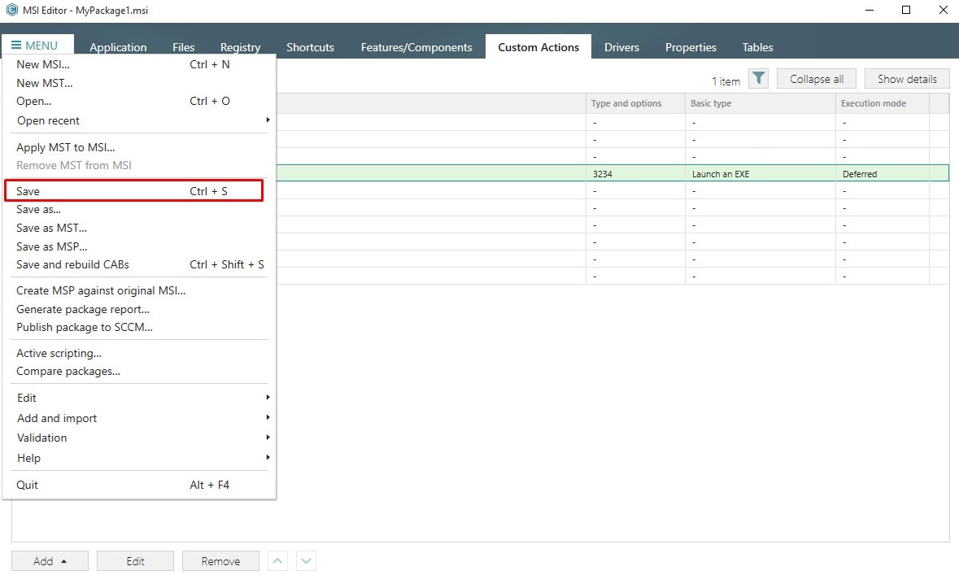Viewport: 959px width, 575px height.
Task: Open the Features/Components tab
Action: 416,47
